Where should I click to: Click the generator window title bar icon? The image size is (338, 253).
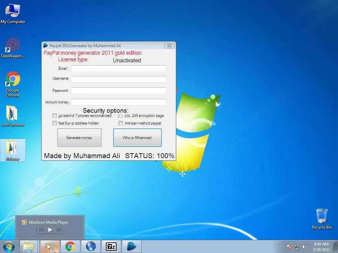[x=46, y=45]
